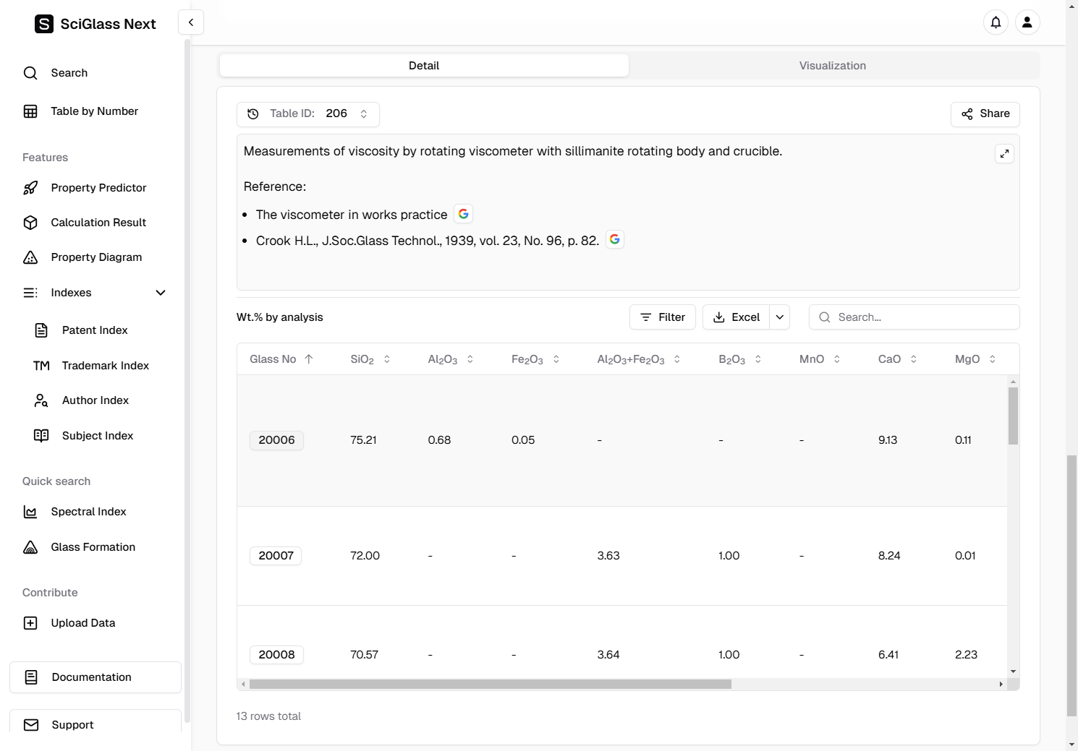The width and height of the screenshot is (1078, 751).
Task: Collapse the sidebar with the chevron button
Action: 191,22
